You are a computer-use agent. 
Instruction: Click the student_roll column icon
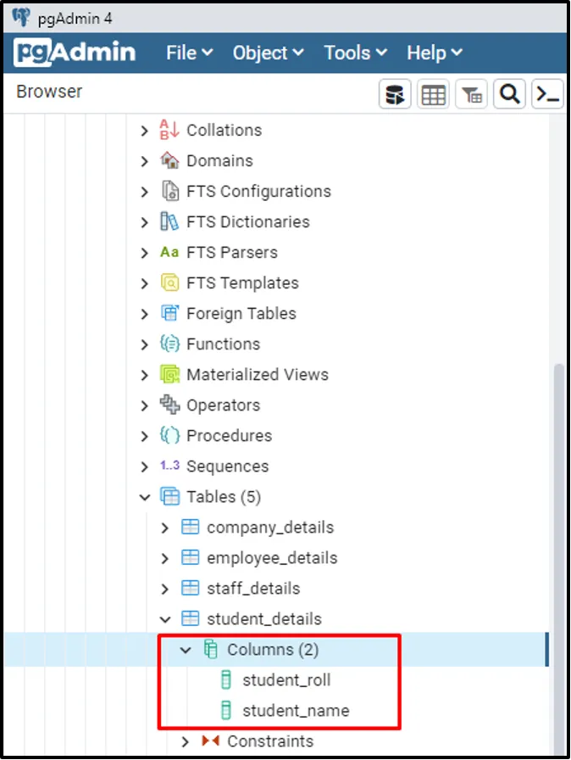226,680
